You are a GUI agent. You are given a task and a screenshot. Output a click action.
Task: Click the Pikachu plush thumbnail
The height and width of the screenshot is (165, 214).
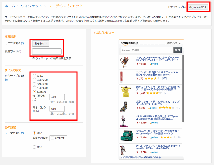pos(126,92)
